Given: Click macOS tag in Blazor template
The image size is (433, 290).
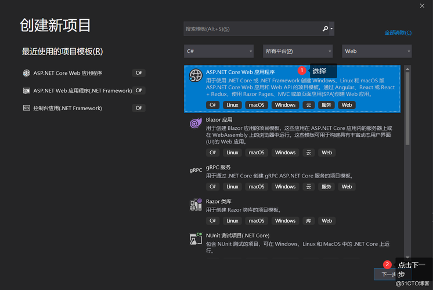Looking at the screenshot, I should pyautogui.click(x=257, y=153).
